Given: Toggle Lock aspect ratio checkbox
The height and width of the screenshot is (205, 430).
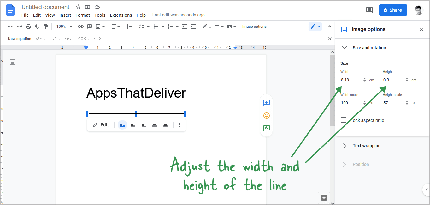Looking at the screenshot, I should tap(344, 120).
